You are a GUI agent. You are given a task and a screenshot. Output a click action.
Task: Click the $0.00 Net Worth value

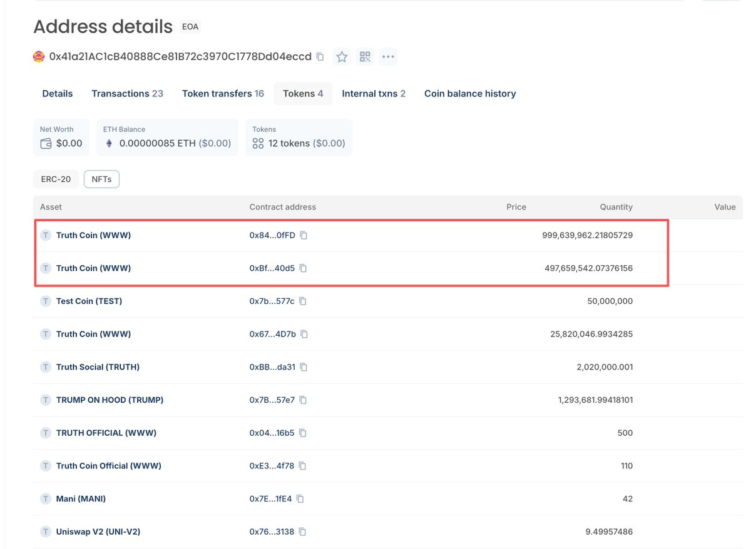69,143
